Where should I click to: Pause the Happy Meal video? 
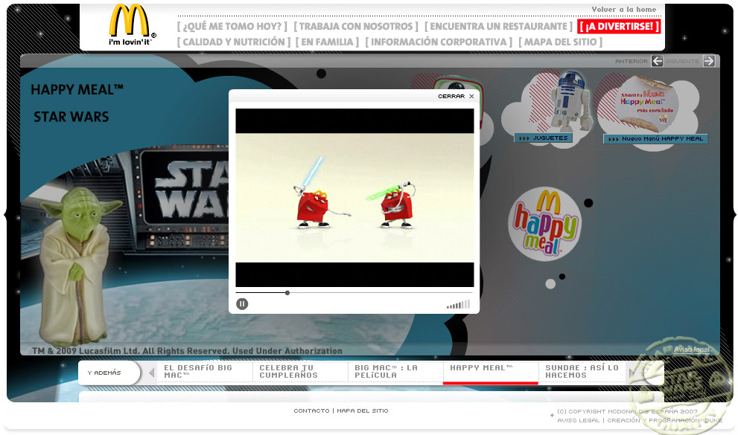coord(242,303)
